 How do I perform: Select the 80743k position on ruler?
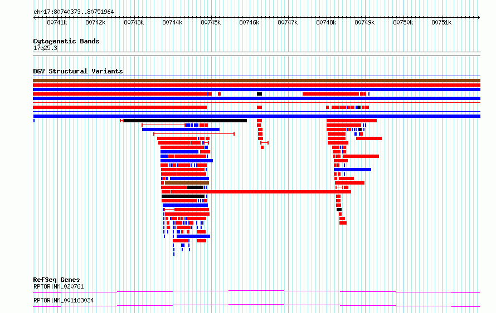coord(134,22)
